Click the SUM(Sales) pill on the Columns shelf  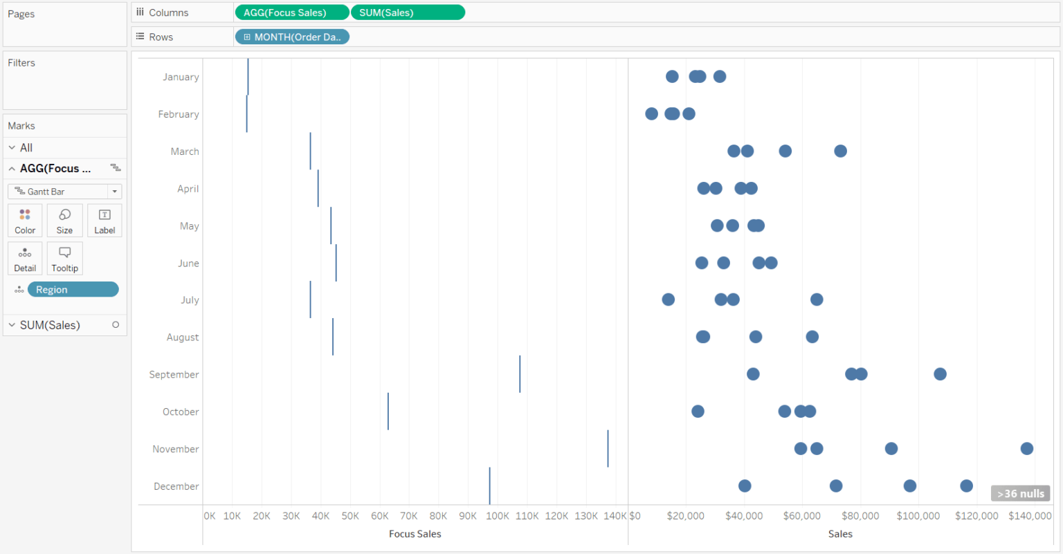[x=408, y=12]
